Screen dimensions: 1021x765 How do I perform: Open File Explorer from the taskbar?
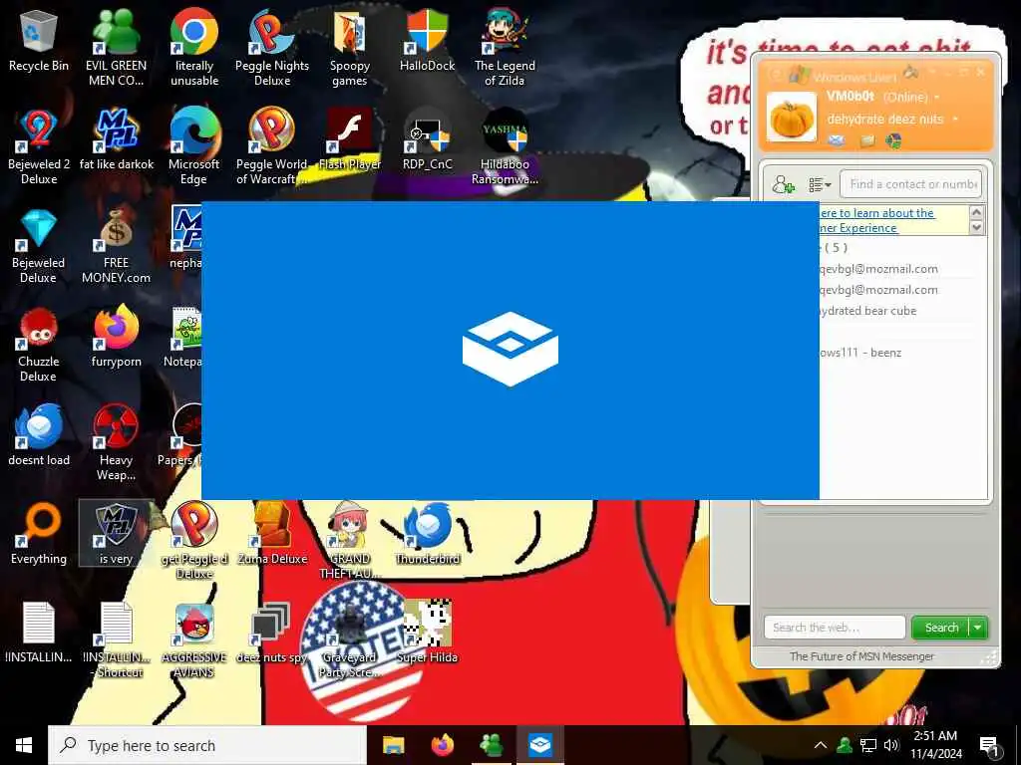[393, 745]
